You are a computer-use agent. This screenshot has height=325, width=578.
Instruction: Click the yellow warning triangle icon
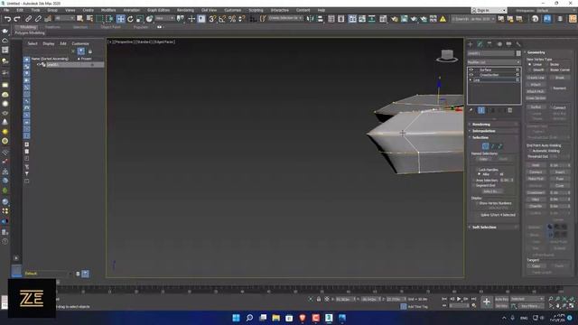coord(443,19)
